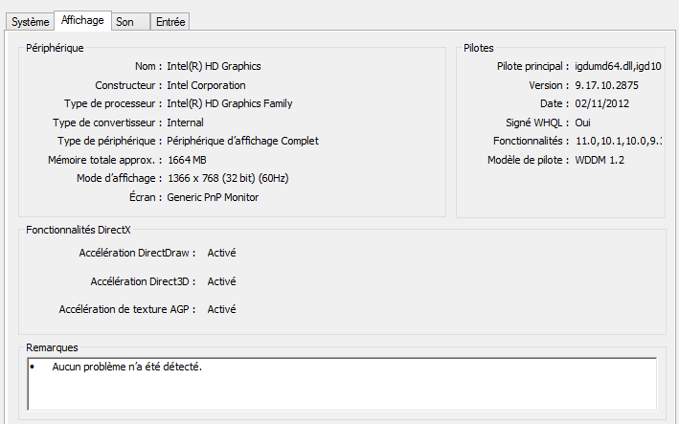Click 'Activé' next to Accélération de texture AGP
Viewport: 679px width, 424px height.
tap(221, 309)
